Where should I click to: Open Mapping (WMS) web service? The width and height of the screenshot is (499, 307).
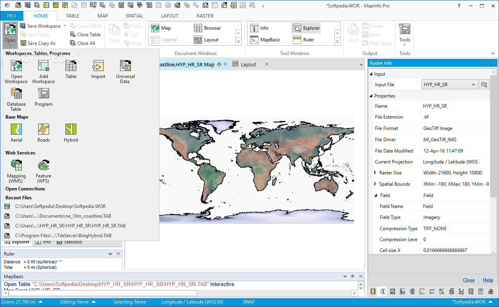point(16,166)
